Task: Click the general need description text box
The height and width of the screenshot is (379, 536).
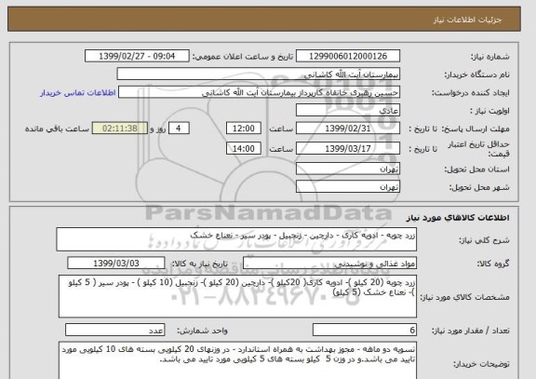Action: [x=236, y=239]
